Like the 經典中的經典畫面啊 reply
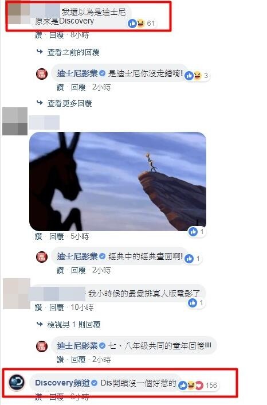This screenshot has width=267, height=405. (x=60, y=270)
